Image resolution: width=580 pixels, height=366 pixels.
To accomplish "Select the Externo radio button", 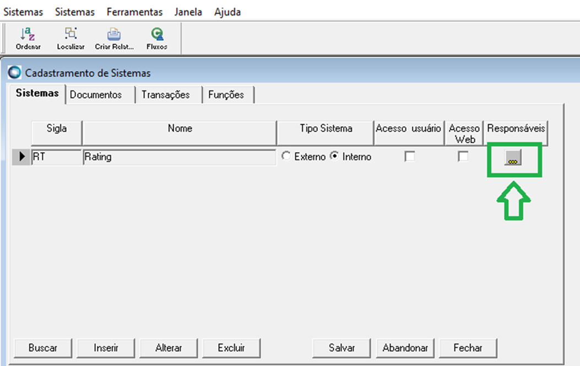I will point(286,157).
